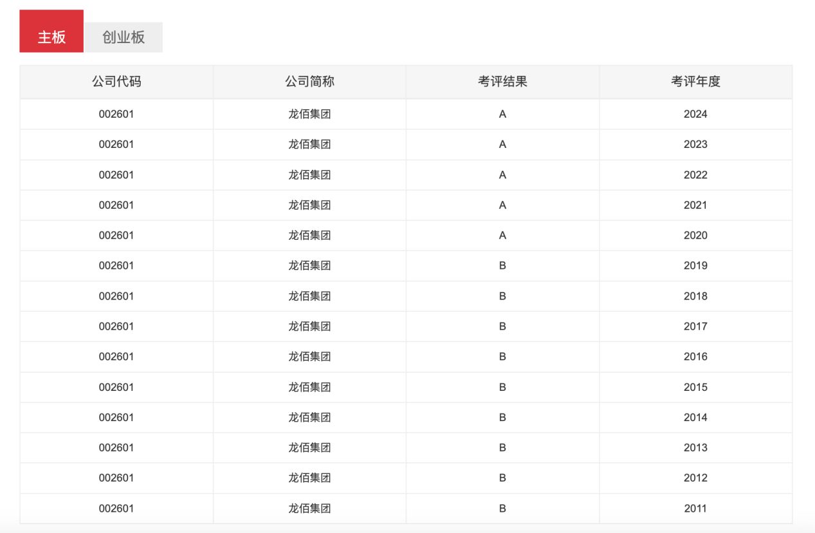Click 龙佰集团 in the 2012 row
The width and height of the screenshot is (815, 533).
coord(309,478)
